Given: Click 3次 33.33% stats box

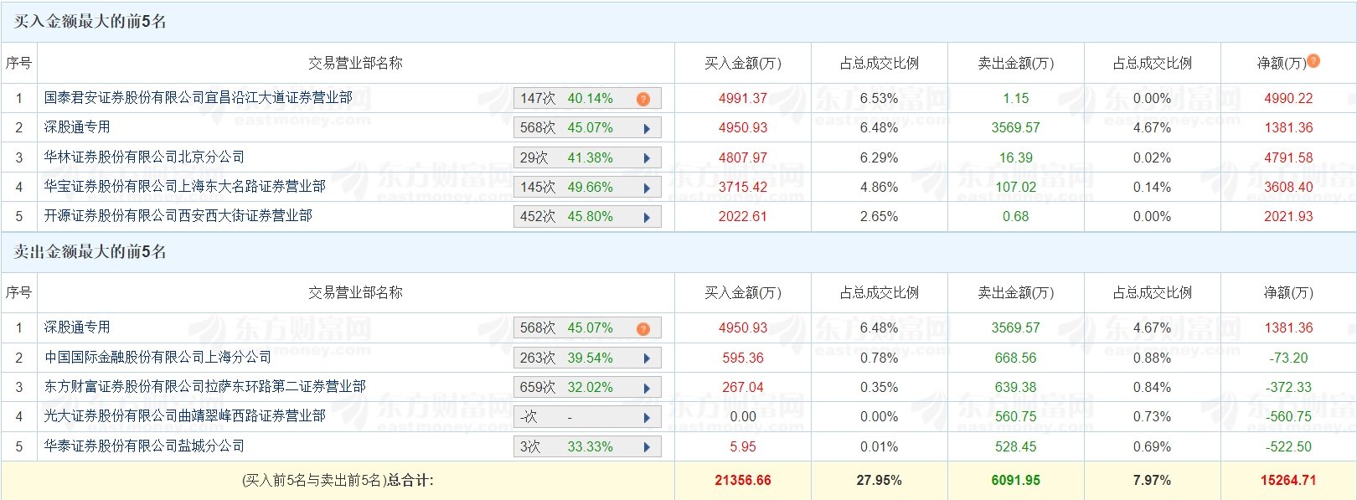Looking at the screenshot, I should 587,447.
